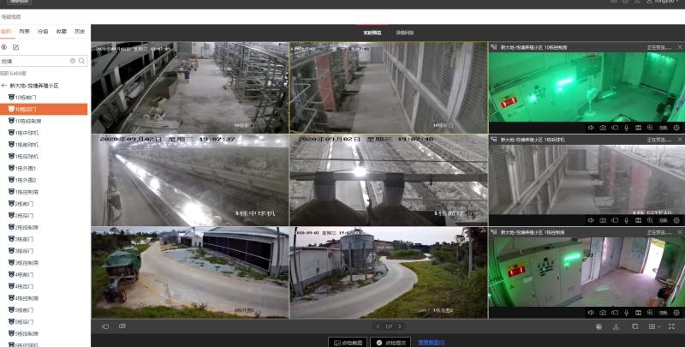
Task: Click the 点检提交 button
Action: point(390,343)
